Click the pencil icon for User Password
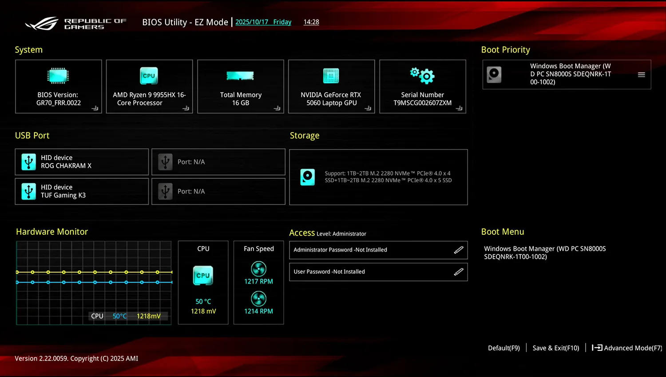Image resolution: width=666 pixels, height=377 pixels. click(x=459, y=272)
